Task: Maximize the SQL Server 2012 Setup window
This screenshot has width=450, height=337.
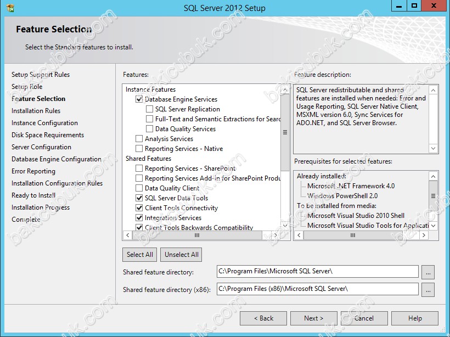Action: tap(414, 5)
